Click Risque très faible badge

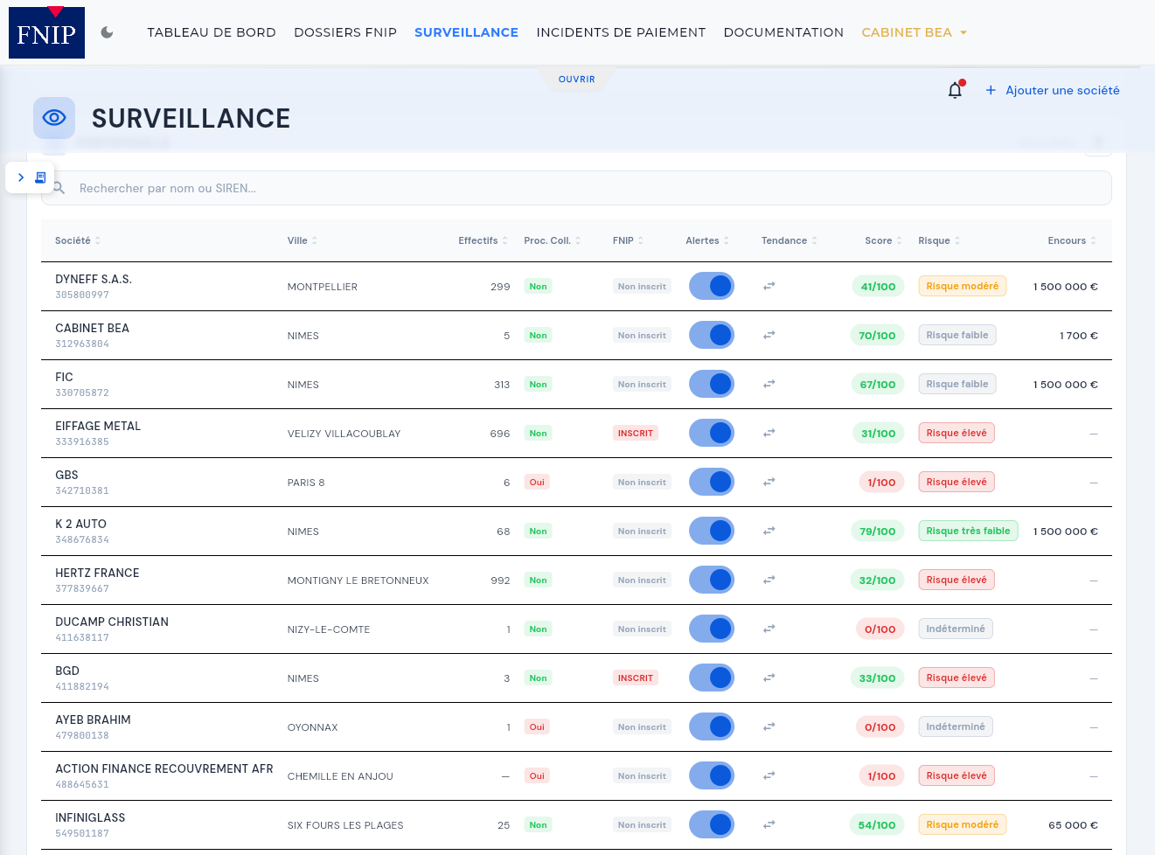968,531
